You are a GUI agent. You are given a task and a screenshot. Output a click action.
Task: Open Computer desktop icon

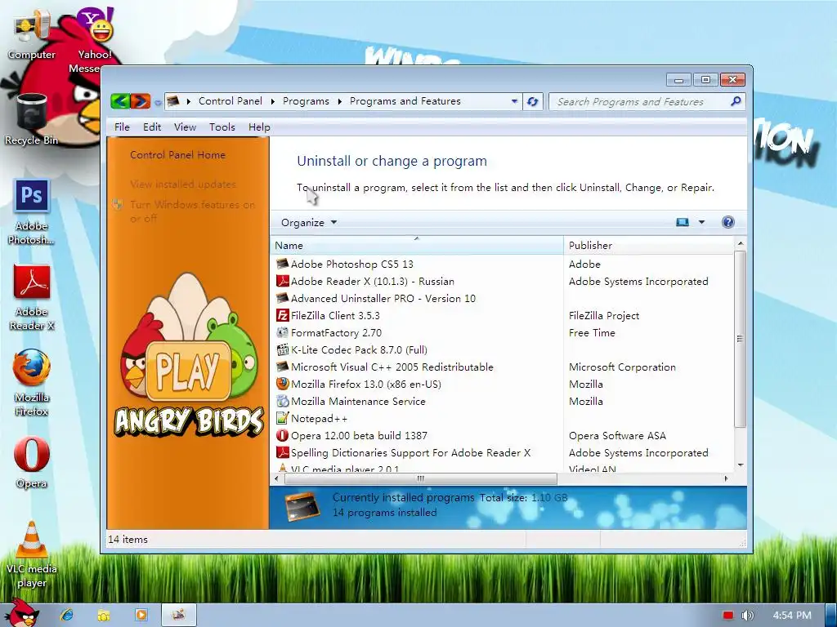(x=31, y=34)
